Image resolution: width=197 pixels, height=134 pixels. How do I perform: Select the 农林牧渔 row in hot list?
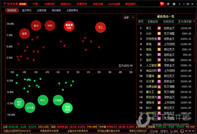pos(166,39)
